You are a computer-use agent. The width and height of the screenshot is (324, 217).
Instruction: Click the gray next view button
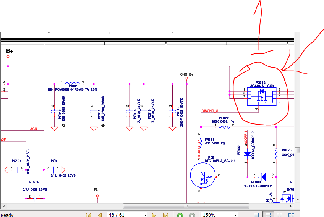coord(192,215)
